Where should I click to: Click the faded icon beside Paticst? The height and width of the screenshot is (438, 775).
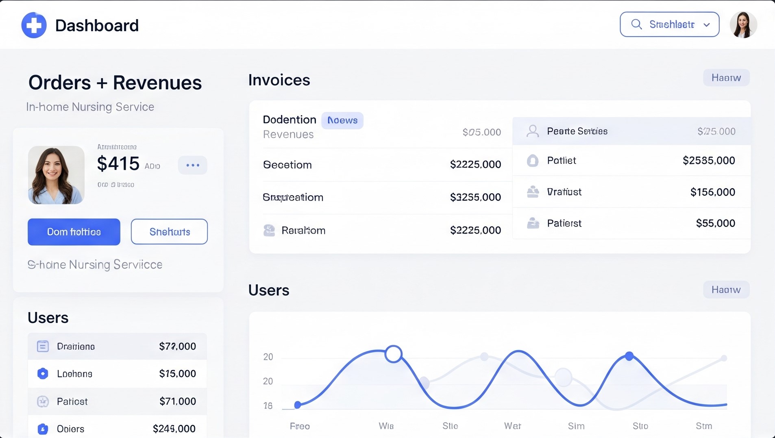pos(42,401)
